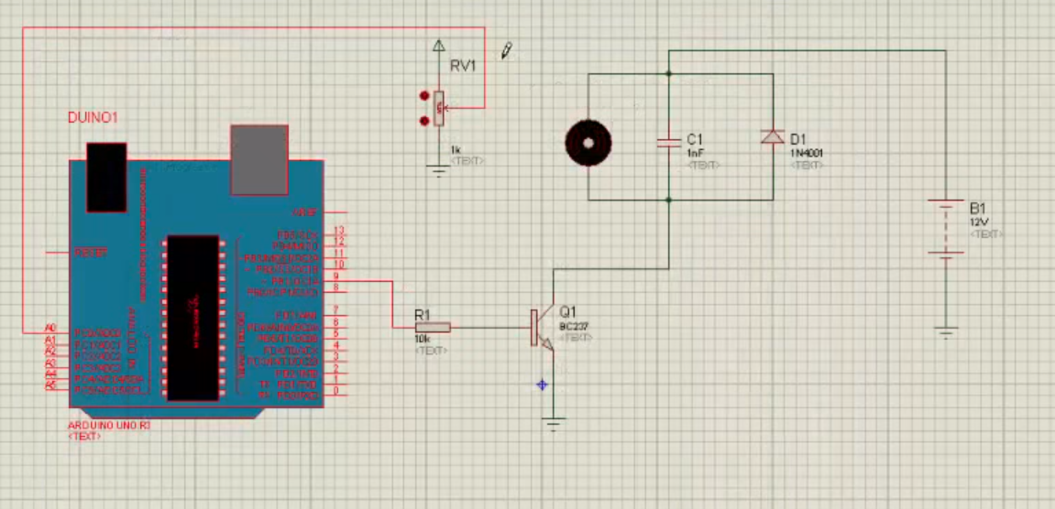Click Arduino digital pin 13 number
1055x509 pixels.
click(x=339, y=231)
